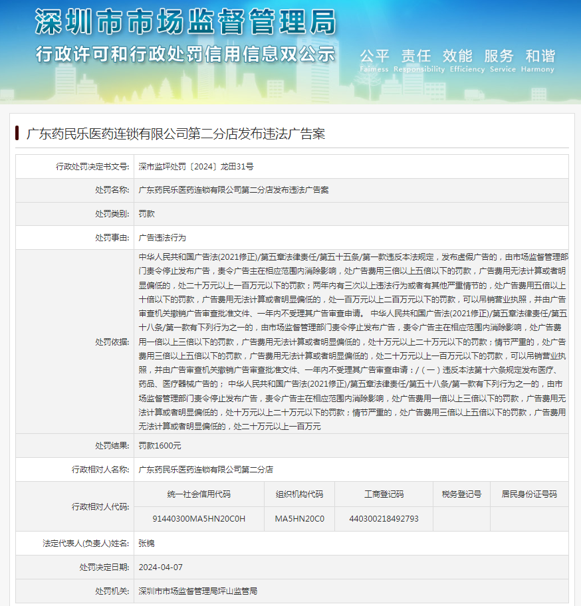Screen dimensions: 581x606
Task: Click the label 行政处罚决定书文号
Action: (x=92, y=167)
